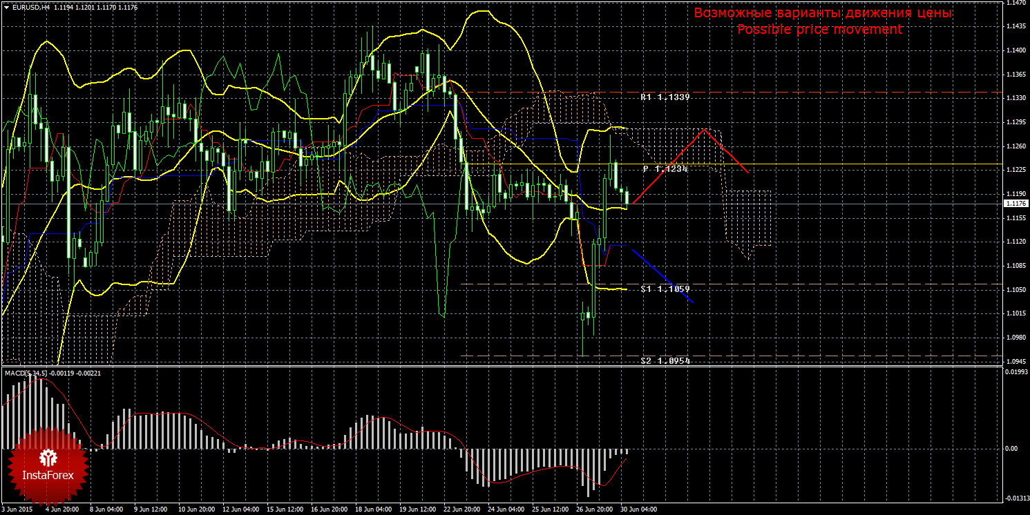
Task: Click the current price tag 1.1176
Action: pyautogui.click(x=1015, y=204)
